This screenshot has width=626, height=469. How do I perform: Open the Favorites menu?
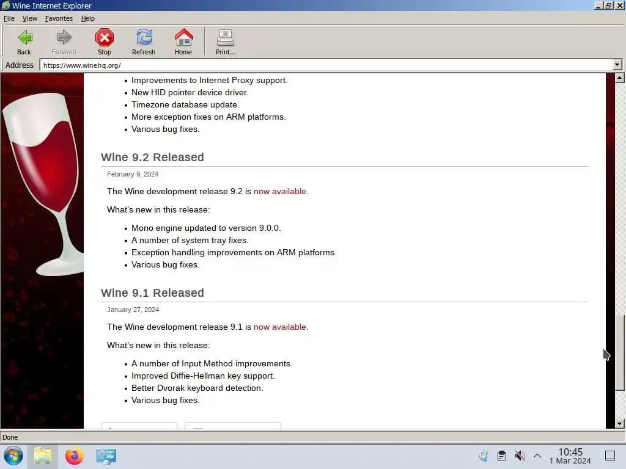[59, 18]
